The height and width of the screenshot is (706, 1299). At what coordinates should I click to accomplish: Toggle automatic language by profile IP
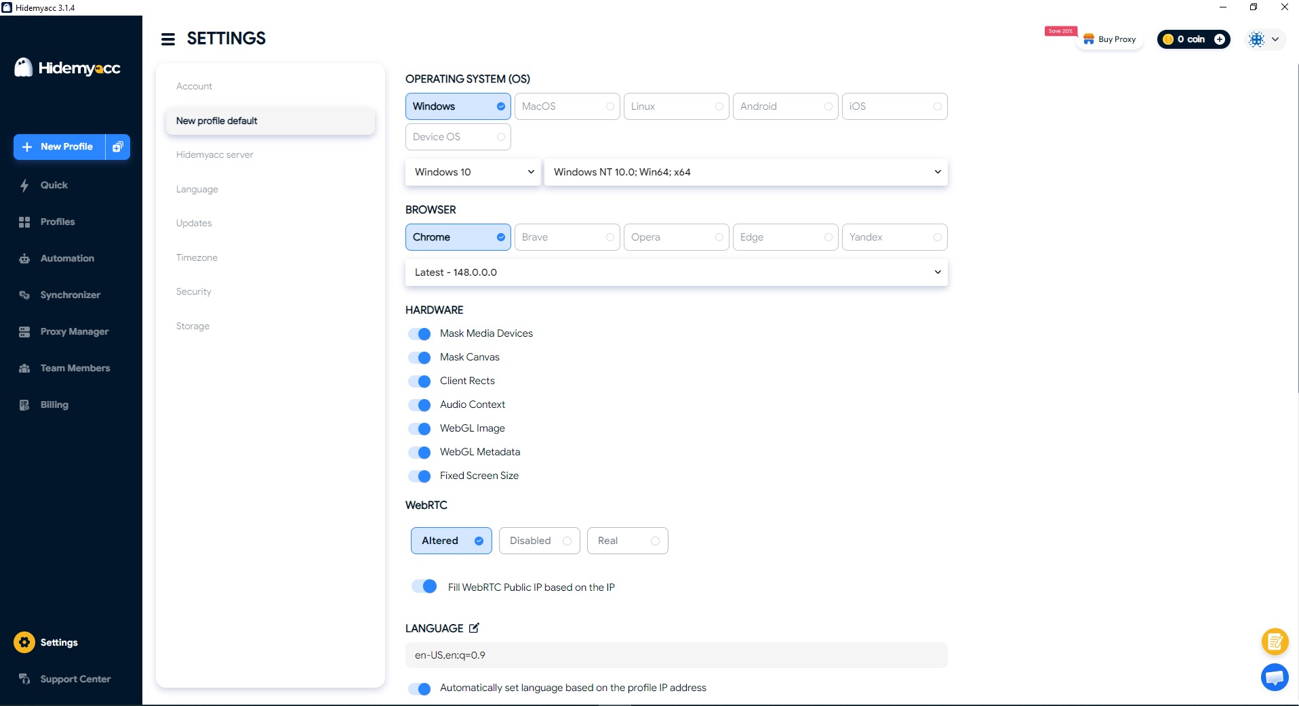tap(420, 688)
